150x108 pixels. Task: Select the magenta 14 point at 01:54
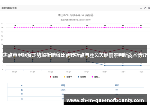[x=33, y=27]
